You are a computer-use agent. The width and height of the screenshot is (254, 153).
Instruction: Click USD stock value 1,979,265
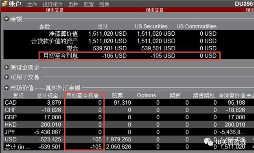pos(119,139)
